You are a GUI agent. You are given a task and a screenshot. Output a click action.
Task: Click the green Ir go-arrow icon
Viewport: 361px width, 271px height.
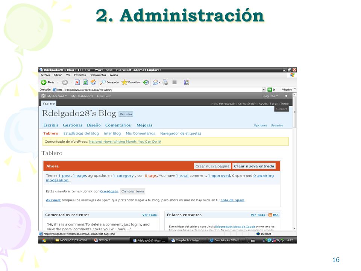click(270, 90)
